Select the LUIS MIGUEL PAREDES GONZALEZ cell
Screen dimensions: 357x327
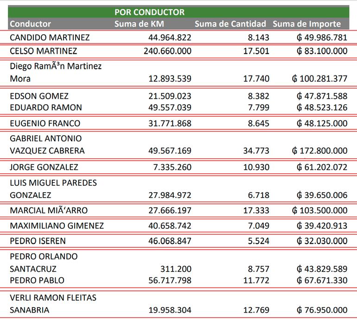coord(53,189)
